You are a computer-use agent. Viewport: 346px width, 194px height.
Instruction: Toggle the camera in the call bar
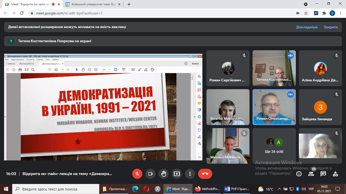tap(150, 174)
